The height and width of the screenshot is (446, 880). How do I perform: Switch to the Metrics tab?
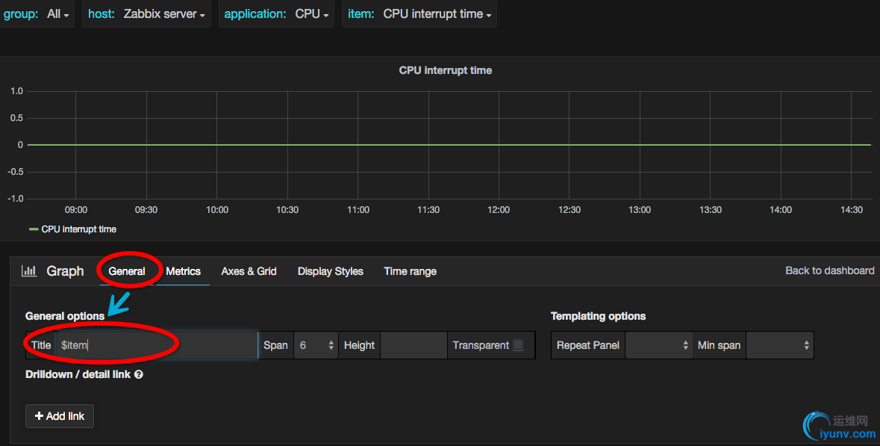click(x=183, y=271)
